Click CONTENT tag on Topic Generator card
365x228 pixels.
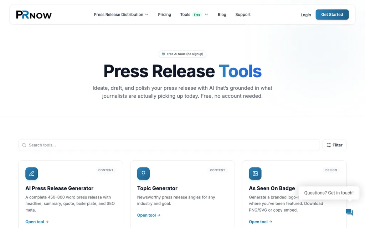coord(217,170)
